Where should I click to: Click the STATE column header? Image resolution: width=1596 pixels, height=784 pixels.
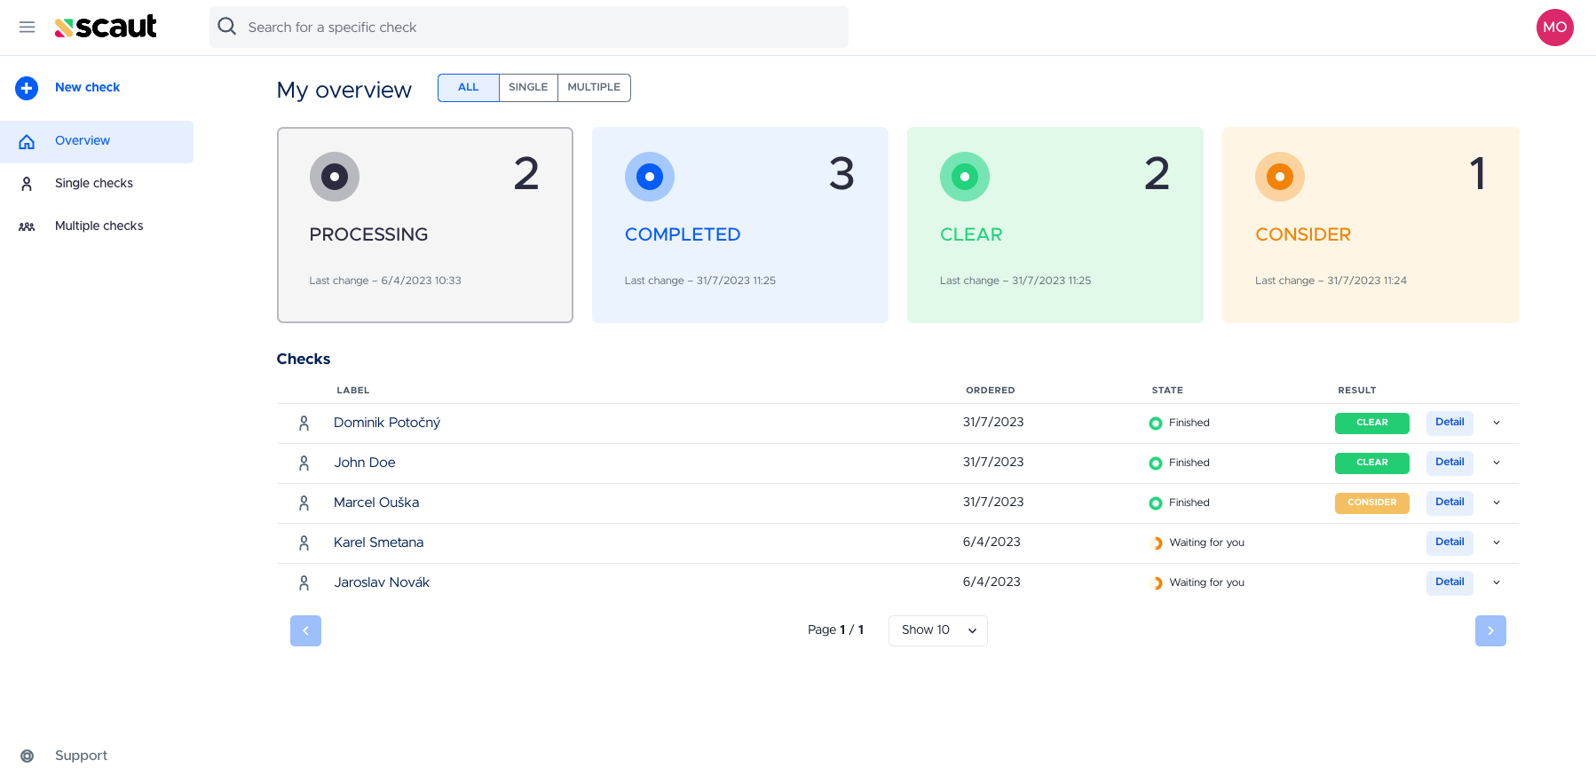tap(1167, 391)
